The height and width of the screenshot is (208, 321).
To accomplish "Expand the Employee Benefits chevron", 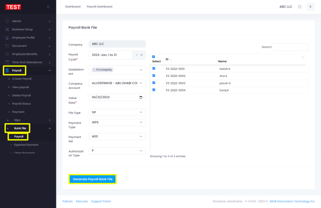I will coord(50,54).
